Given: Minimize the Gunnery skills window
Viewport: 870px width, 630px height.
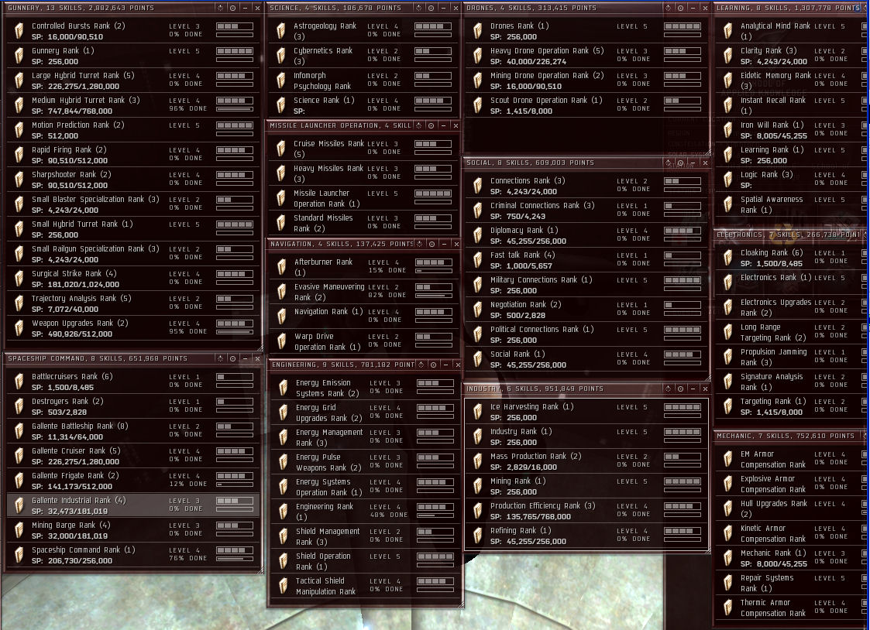Looking at the screenshot, I should click(245, 8).
